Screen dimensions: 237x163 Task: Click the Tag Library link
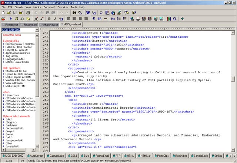tap(11, 56)
